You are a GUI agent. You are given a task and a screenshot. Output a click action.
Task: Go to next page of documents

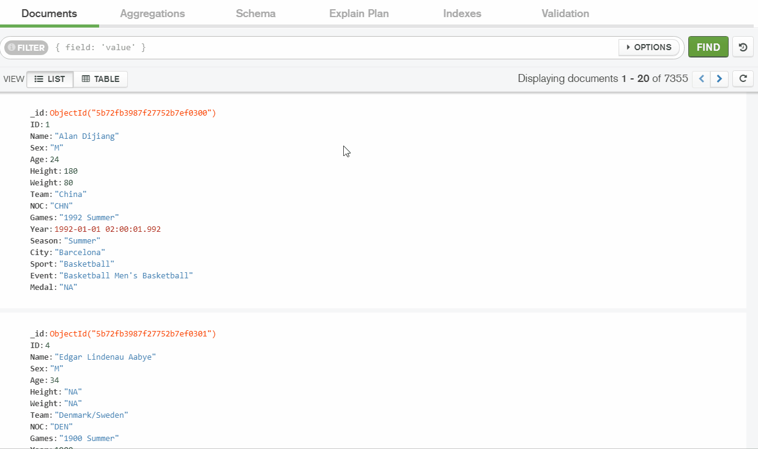click(x=719, y=79)
